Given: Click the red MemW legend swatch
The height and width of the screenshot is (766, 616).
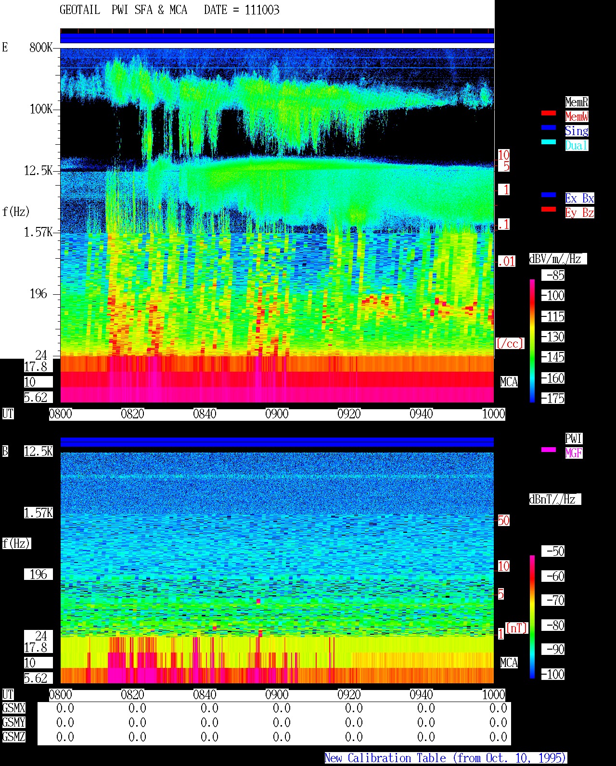Looking at the screenshot, I should click(549, 113).
